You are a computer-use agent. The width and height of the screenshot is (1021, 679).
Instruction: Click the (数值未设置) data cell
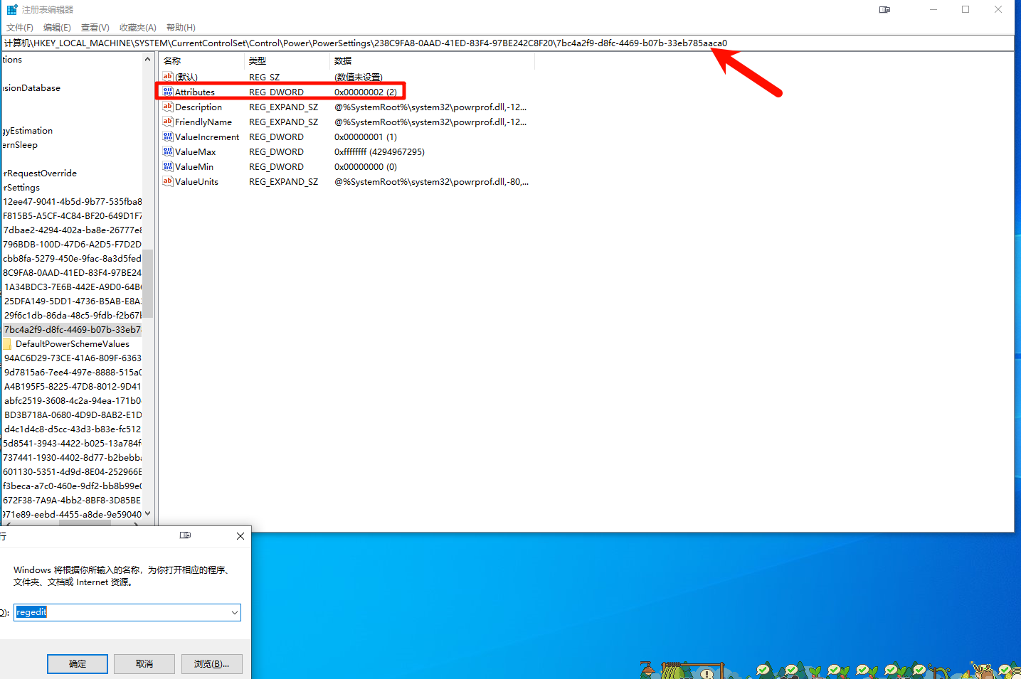click(x=359, y=77)
